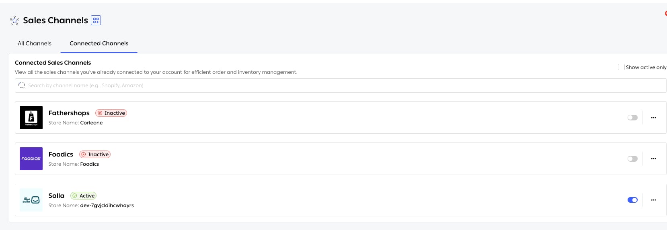Click the Foodics channel name heading
Viewport: 667px width, 230px height.
[x=61, y=155]
